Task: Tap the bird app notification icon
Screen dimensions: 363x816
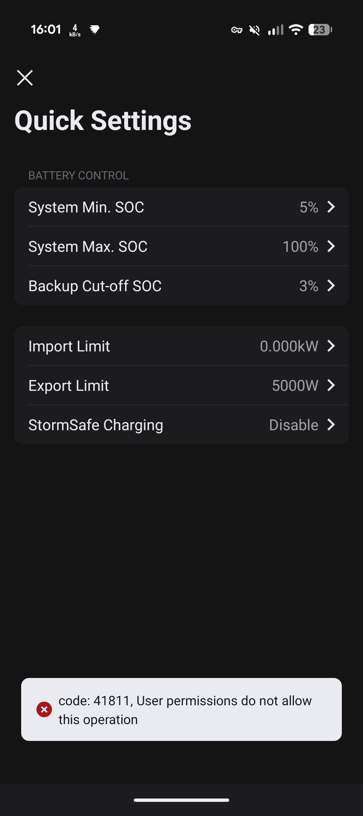Action: pyautogui.click(x=94, y=30)
